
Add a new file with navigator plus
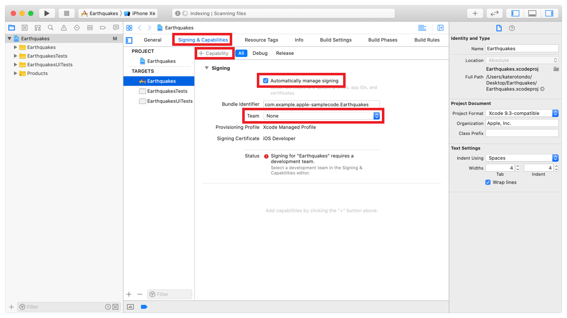coord(12,307)
